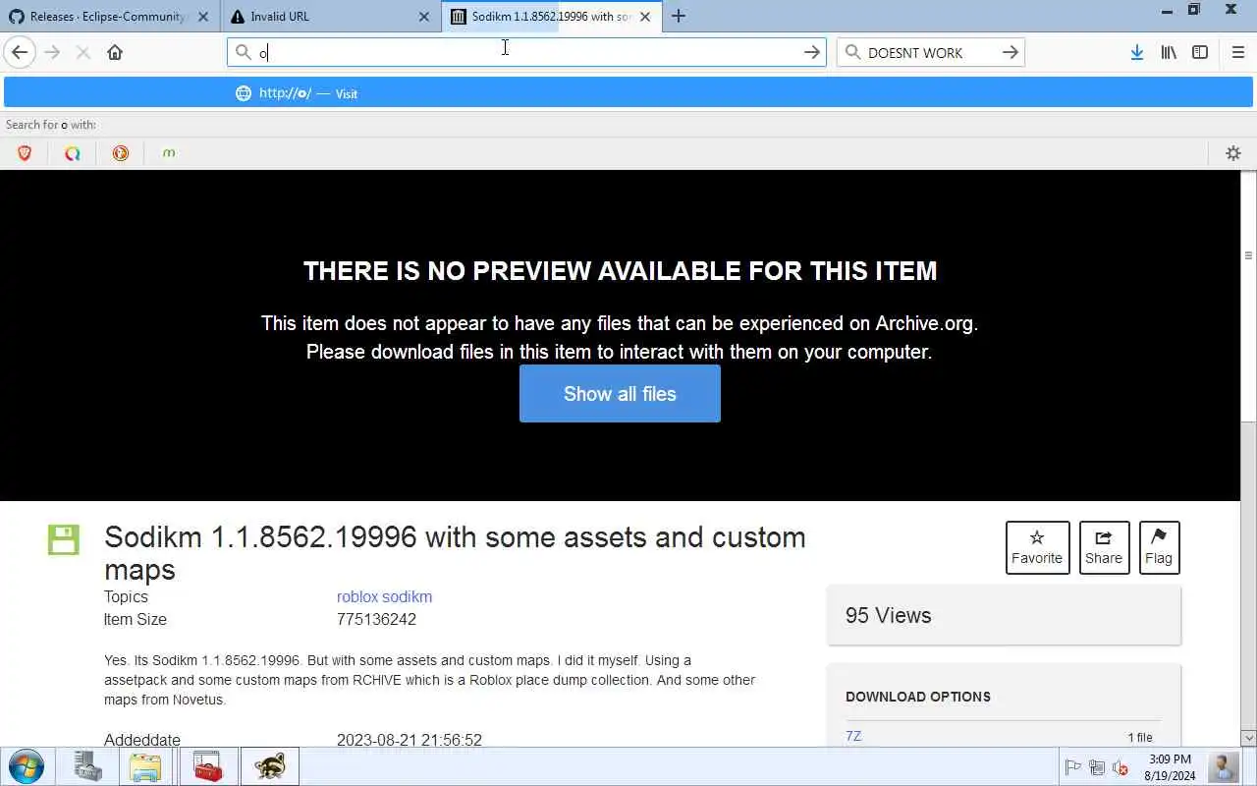Open the Library bookmarks icon

pos(1169,52)
